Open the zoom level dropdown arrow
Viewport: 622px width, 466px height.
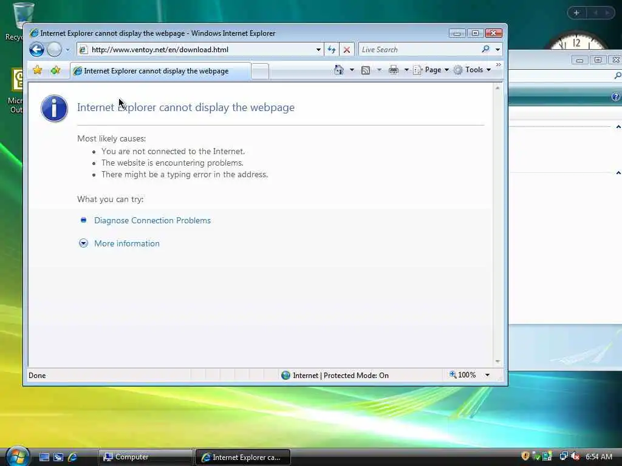coord(487,375)
